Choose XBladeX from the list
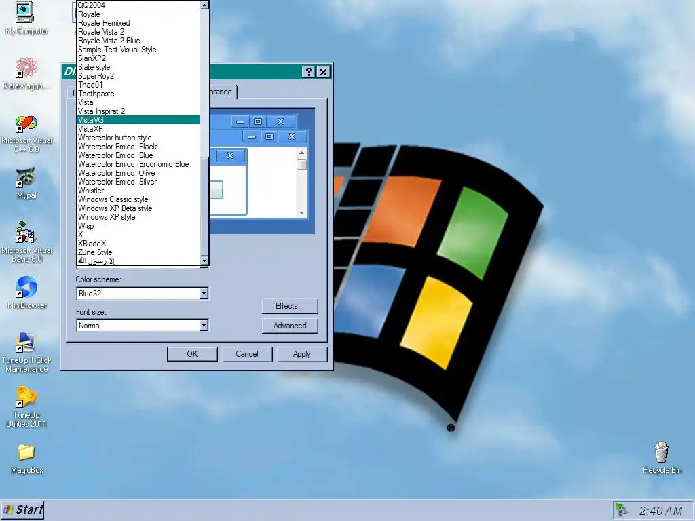 coord(138,244)
